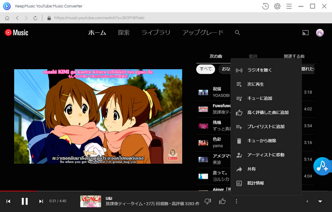The width and height of the screenshot is (332, 212).
Task: Click the red playback progress bar
Action: [x=18, y=191]
